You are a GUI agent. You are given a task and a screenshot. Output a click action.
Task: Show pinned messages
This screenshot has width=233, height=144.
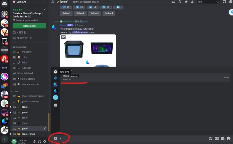click(x=186, y=2)
